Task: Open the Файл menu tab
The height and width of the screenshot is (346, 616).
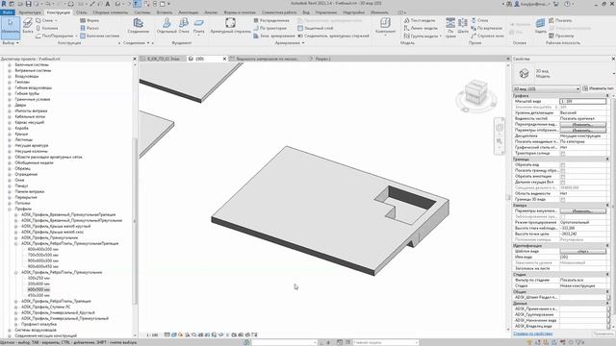Action: 7,12
